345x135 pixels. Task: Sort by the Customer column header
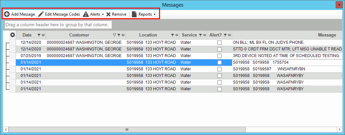click(x=79, y=35)
